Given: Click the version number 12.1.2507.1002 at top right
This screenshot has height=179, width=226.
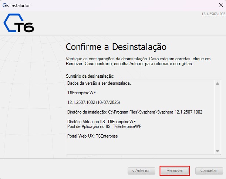Looking at the screenshot, I should 213,14.
